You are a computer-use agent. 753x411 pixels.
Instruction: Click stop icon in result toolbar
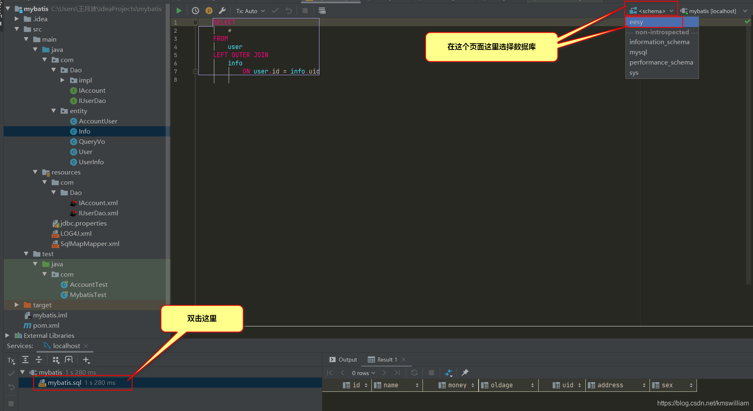(432, 373)
